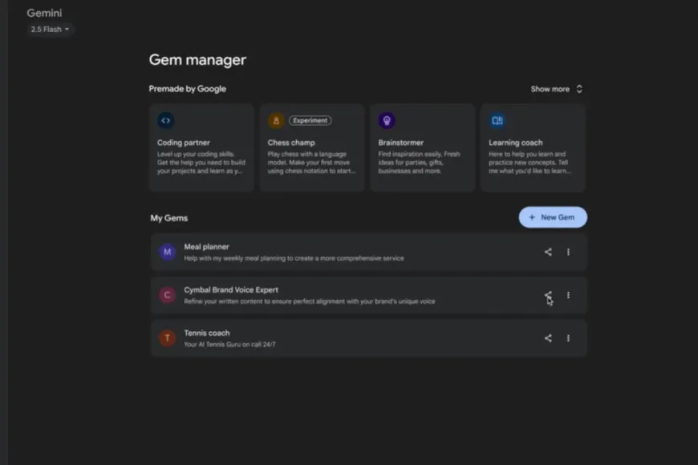Expand premade gems with Show more

pos(557,89)
